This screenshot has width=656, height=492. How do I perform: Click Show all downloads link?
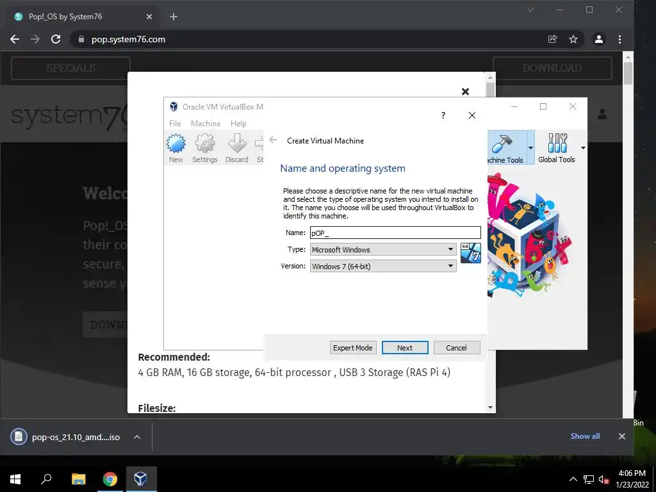(585, 436)
